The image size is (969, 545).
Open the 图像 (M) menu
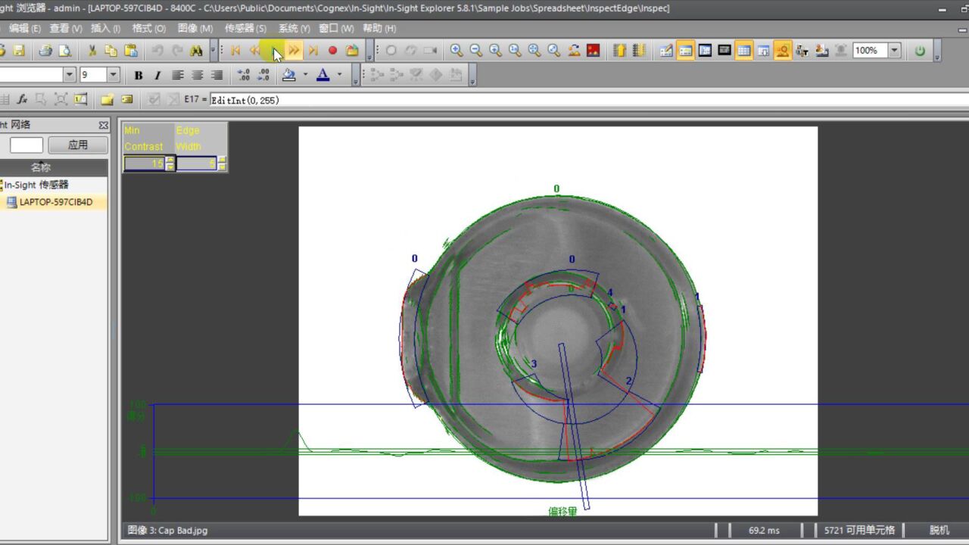click(x=195, y=28)
